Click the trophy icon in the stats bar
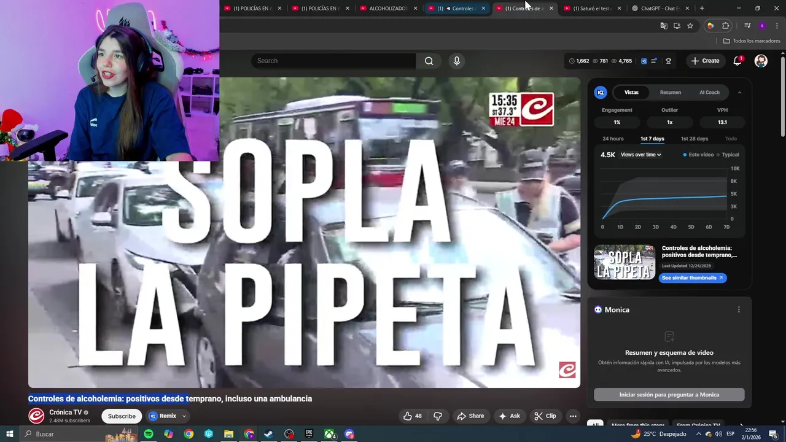Image resolution: width=786 pixels, height=442 pixels. pos(668,61)
